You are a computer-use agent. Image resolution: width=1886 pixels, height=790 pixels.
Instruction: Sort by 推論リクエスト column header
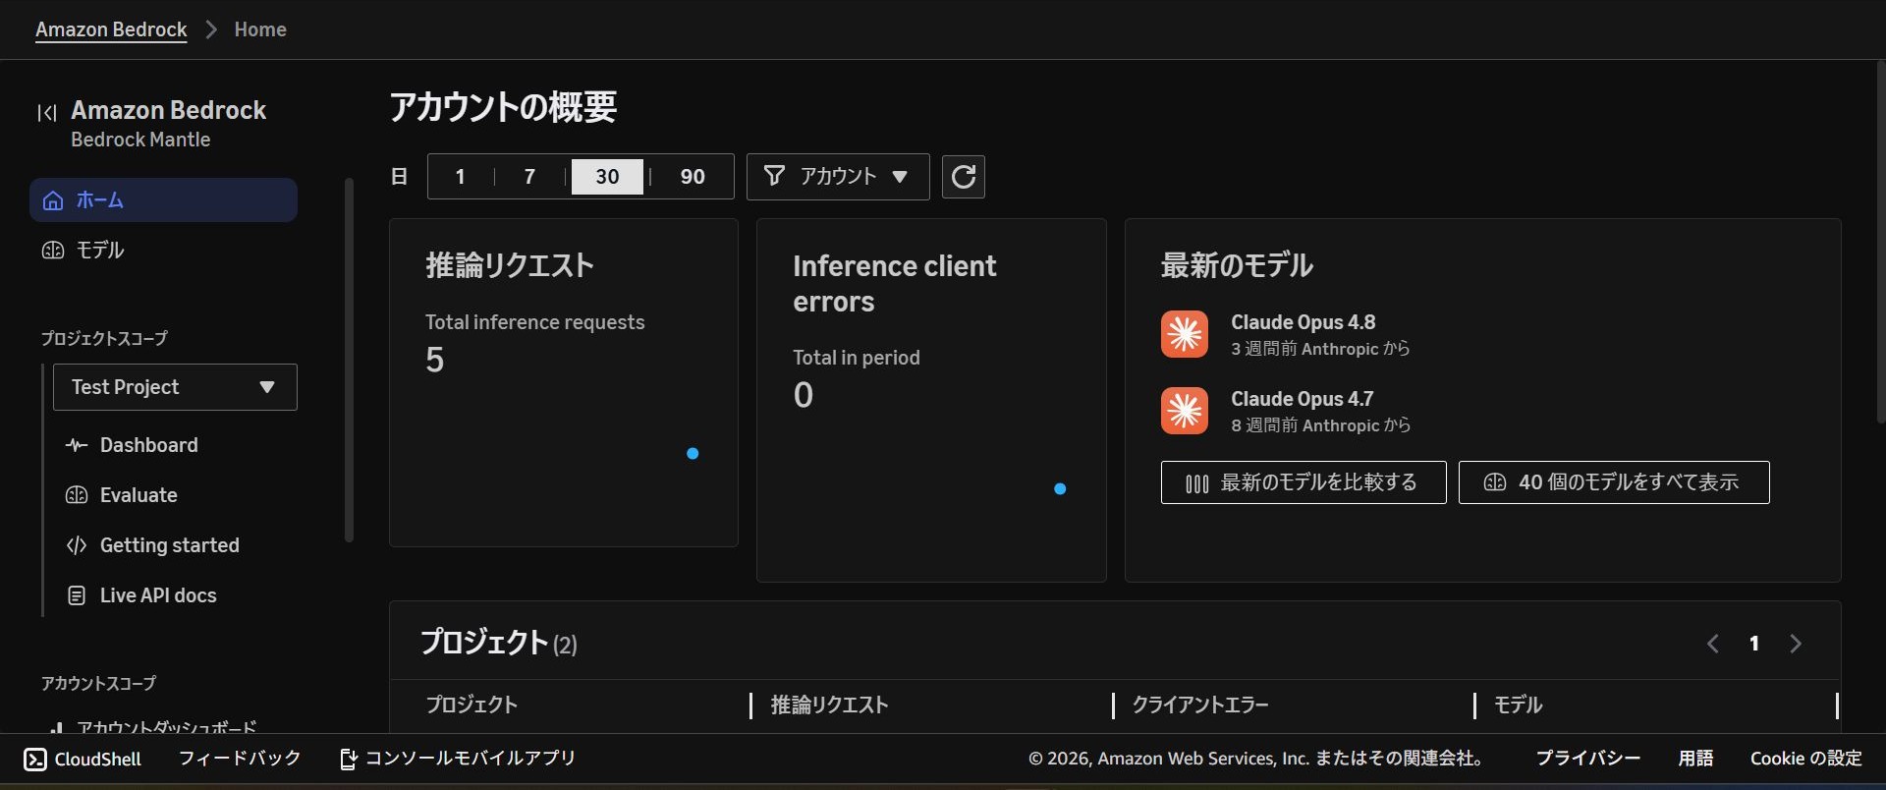pyautogui.click(x=830, y=705)
